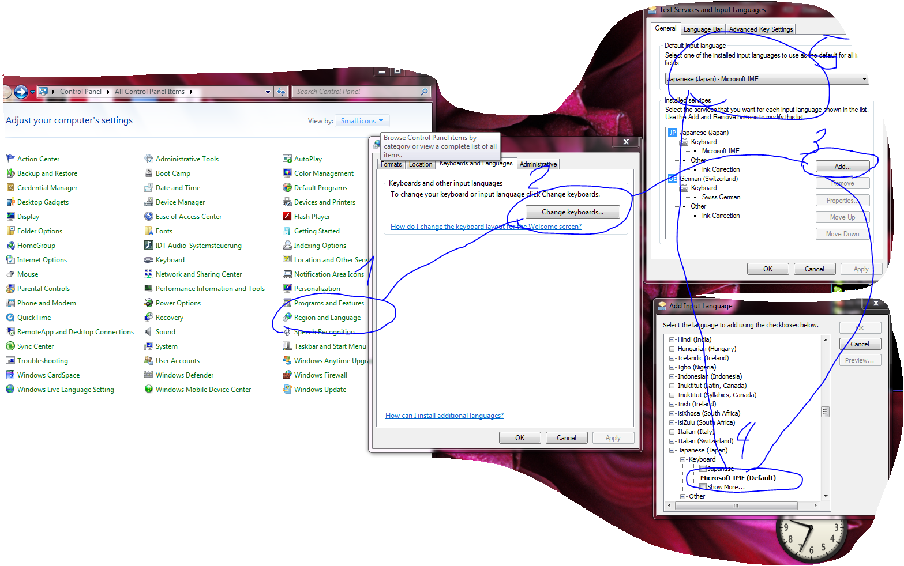Open the Backup and Restore item
This screenshot has height=566, width=904.
click(x=47, y=173)
